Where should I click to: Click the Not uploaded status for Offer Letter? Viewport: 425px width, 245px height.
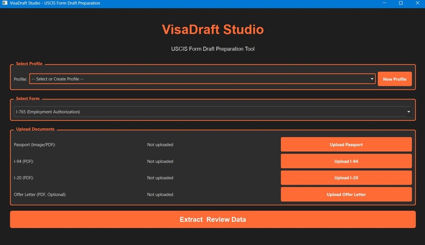click(160, 195)
